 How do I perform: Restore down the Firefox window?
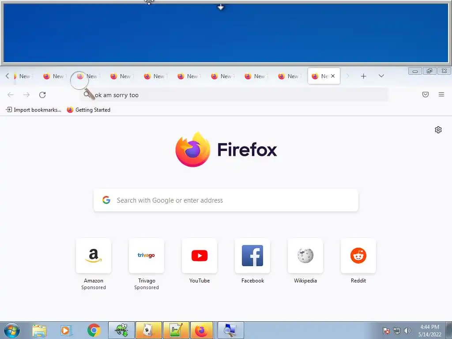[x=429, y=71]
